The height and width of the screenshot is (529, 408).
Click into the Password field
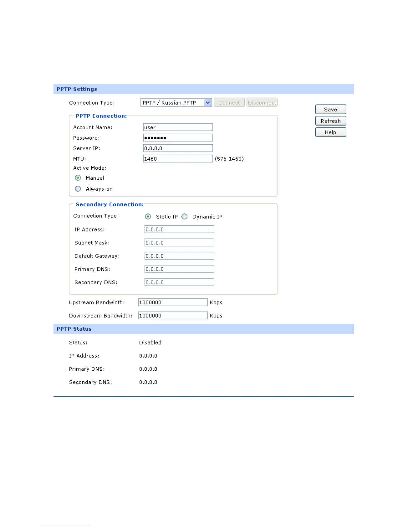pyautogui.click(x=178, y=138)
